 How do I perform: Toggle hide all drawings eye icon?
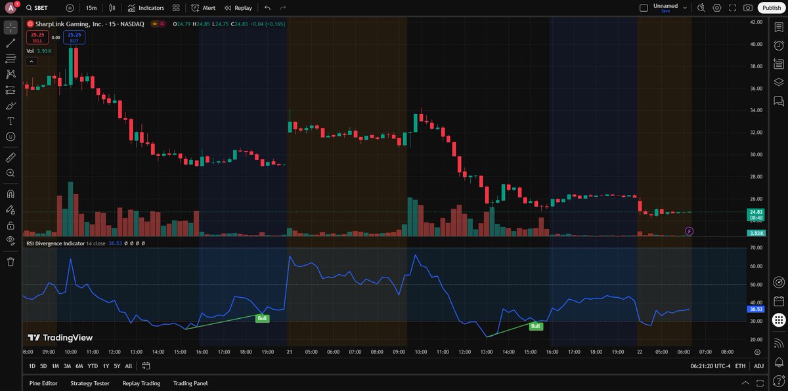coord(11,241)
